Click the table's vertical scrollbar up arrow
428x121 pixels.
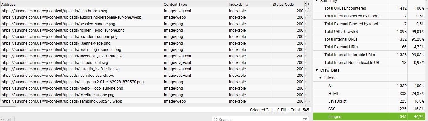[309, 9]
